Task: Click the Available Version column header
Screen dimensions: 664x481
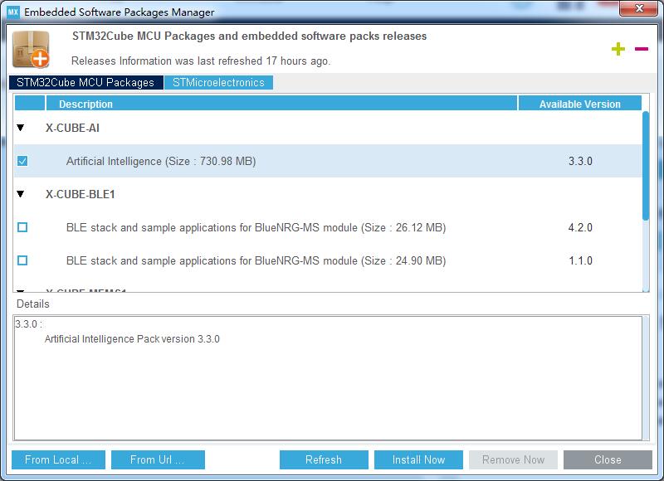Action: [579, 104]
